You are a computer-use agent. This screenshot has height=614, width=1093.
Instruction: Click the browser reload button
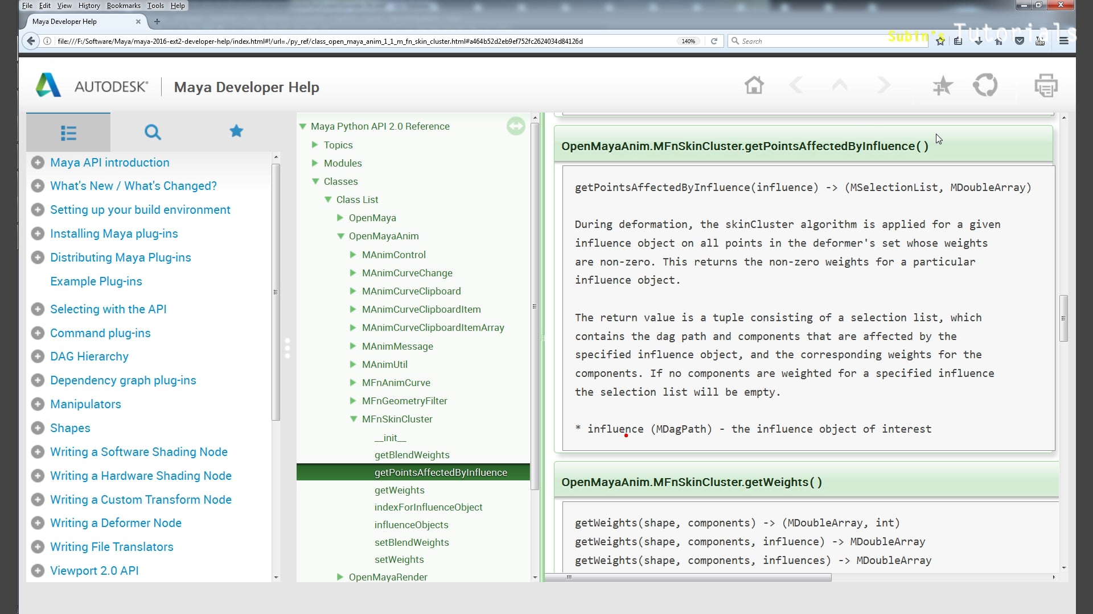click(714, 41)
